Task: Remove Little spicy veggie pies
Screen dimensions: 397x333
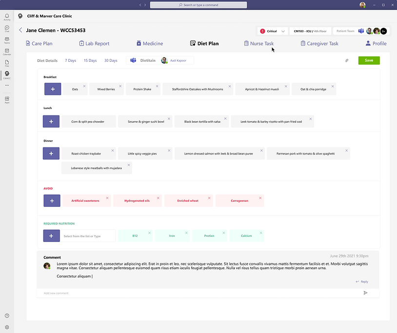Action: pos(169,150)
